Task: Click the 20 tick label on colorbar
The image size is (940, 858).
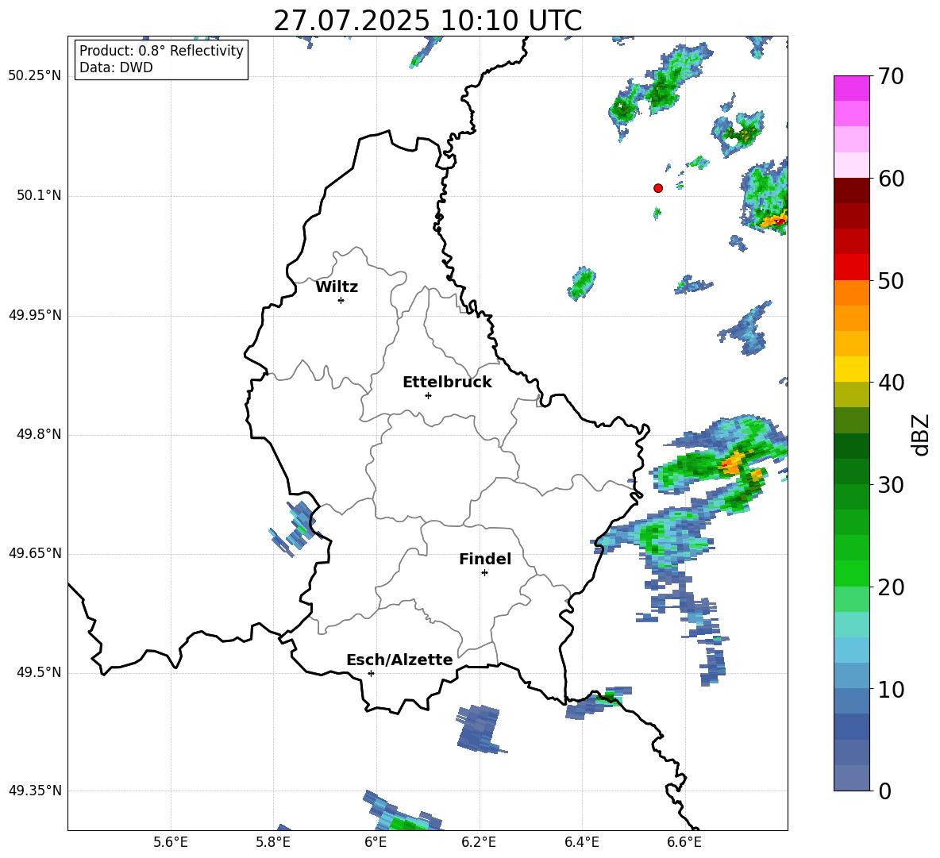Action: point(890,587)
